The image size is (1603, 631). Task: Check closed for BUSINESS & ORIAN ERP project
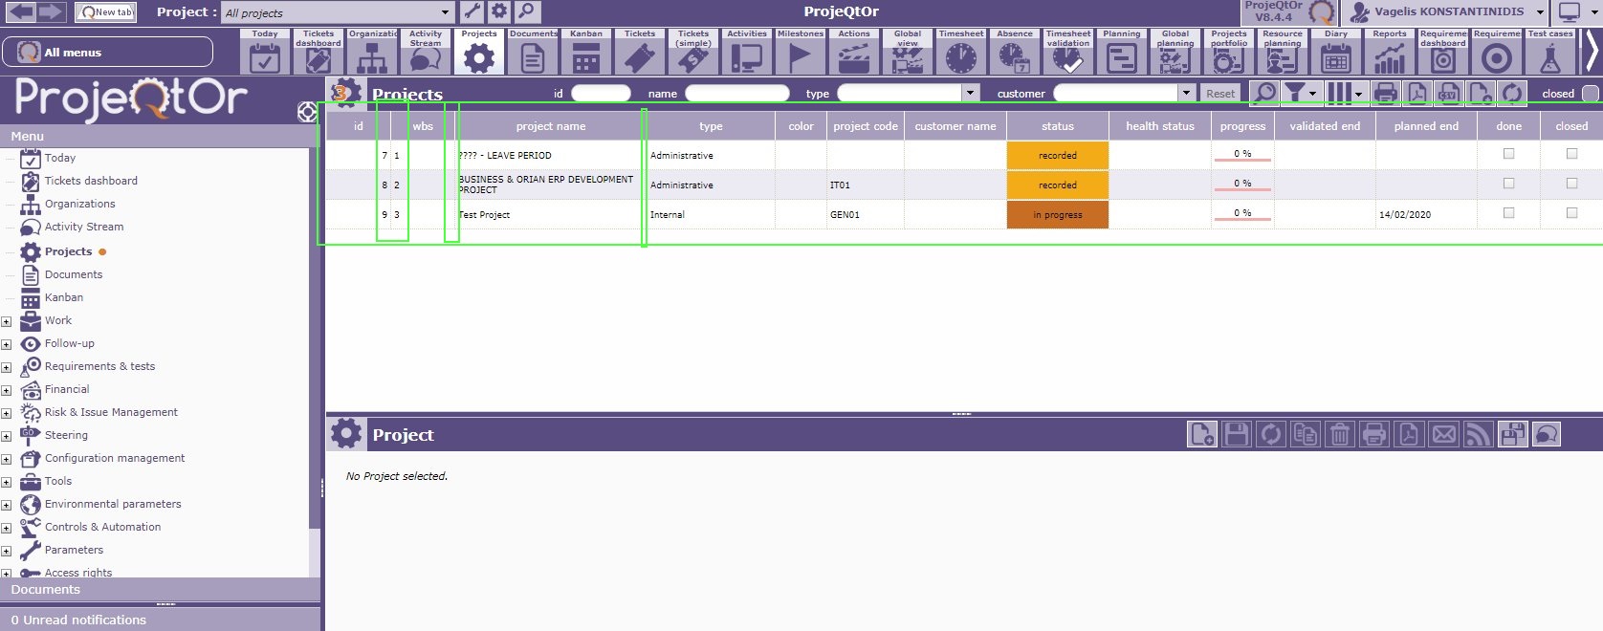coord(1571,184)
